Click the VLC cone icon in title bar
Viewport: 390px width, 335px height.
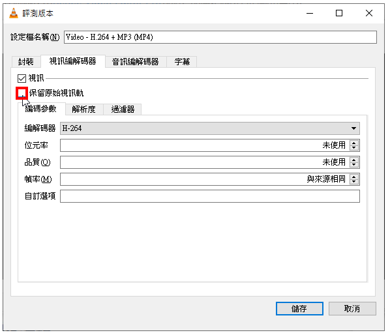coord(14,13)
